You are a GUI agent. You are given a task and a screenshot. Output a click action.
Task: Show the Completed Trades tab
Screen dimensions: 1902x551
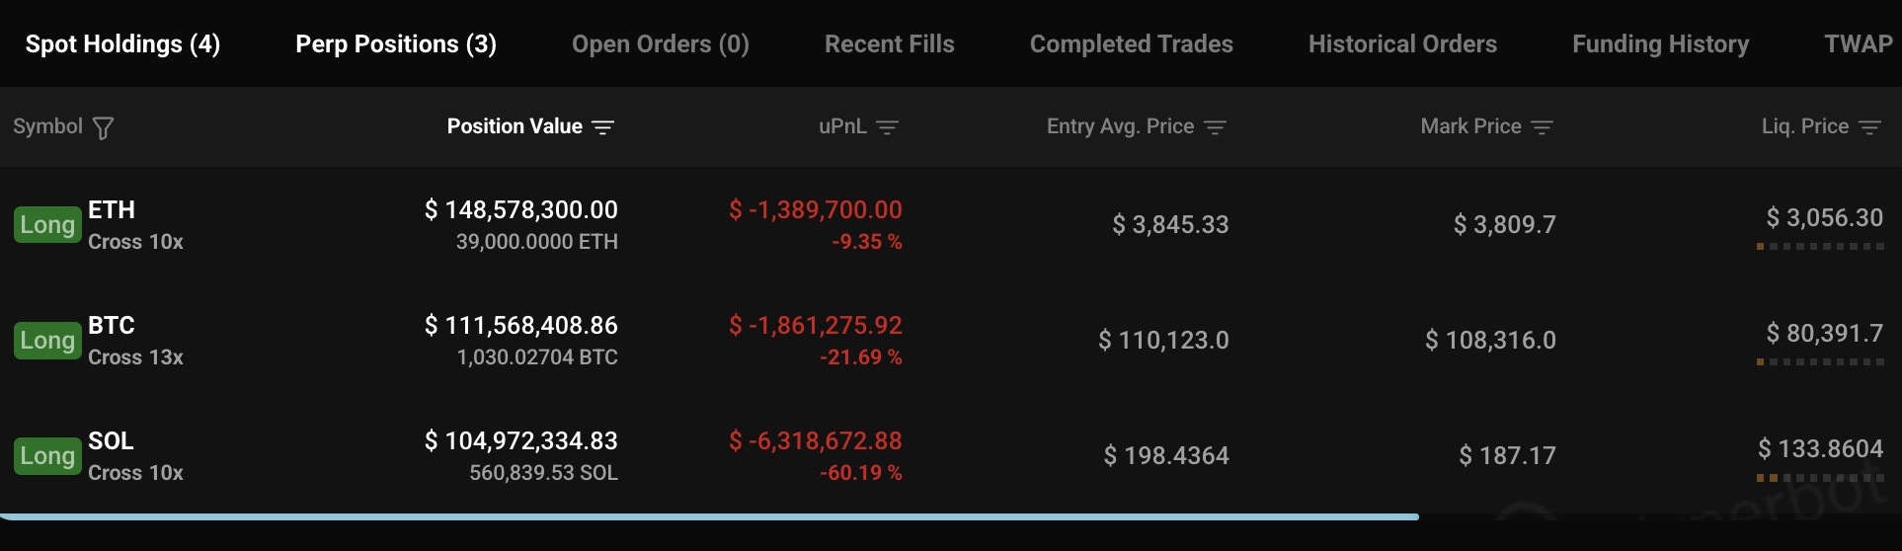pos(1132,44)
